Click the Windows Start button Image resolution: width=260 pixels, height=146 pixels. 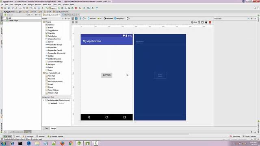pyautogui.click(x=4, y=143)
